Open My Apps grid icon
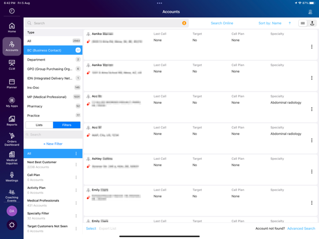 (x=12, y=102)
